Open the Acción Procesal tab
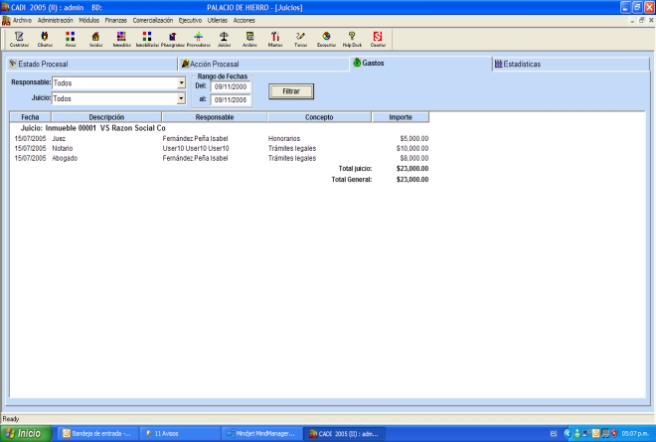 (262, 64)
